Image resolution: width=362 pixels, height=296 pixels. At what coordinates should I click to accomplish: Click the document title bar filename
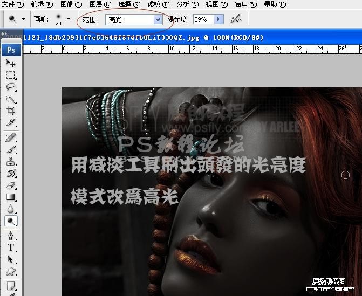[143, 37]
